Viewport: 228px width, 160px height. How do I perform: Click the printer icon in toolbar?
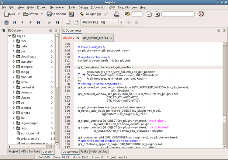[x=116, y=14]
